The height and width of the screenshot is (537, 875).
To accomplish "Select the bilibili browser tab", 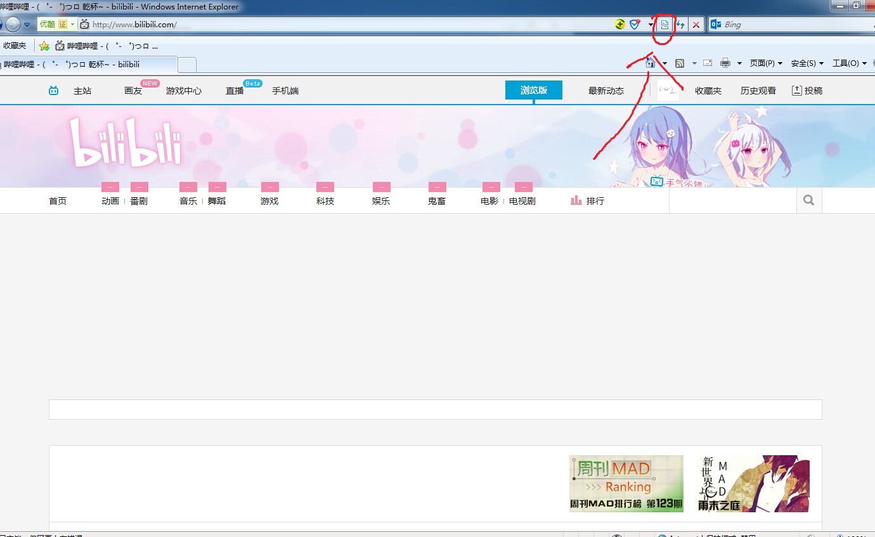I will tap(87, 65).
